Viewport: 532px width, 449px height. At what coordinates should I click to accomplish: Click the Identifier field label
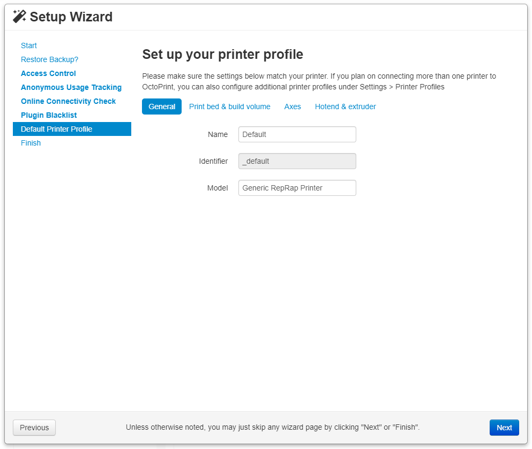tap(213, 161)
